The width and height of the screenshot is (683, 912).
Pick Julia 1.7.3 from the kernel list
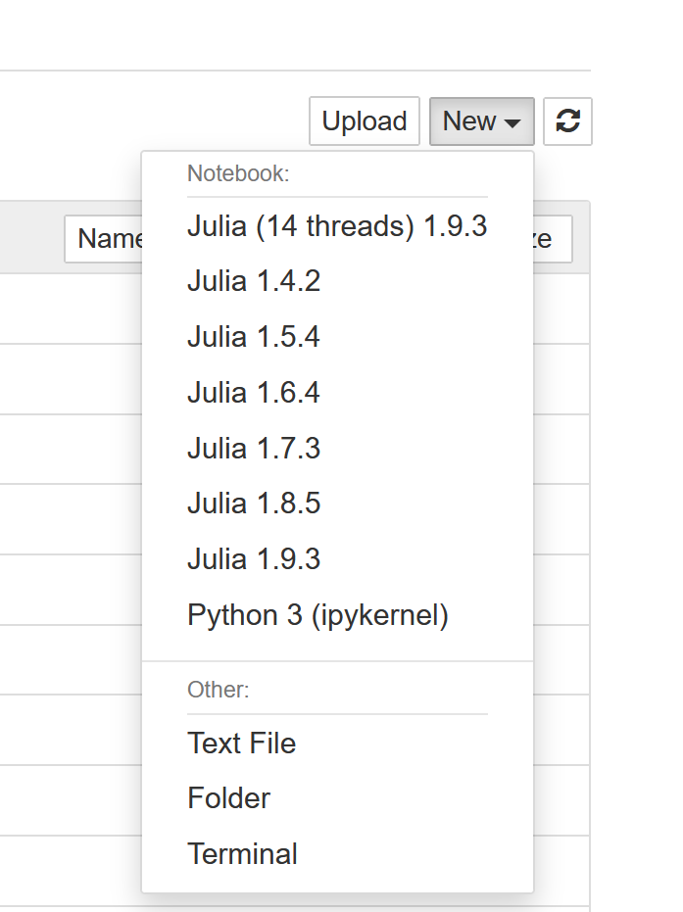click(x=254, y=449)
